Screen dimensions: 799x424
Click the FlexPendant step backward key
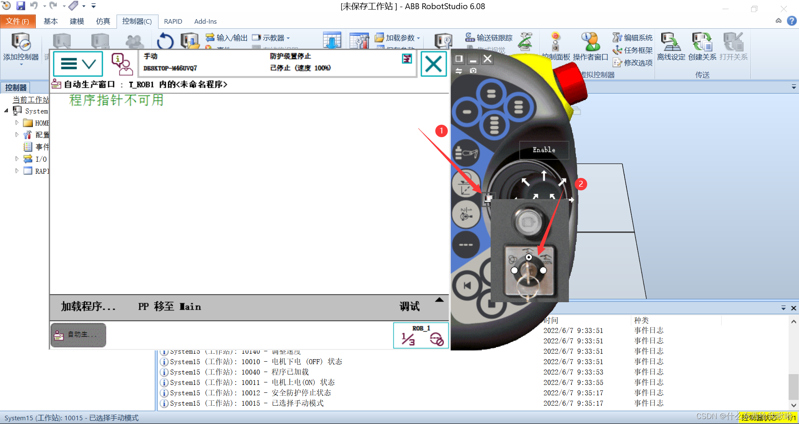click(467, 286)
